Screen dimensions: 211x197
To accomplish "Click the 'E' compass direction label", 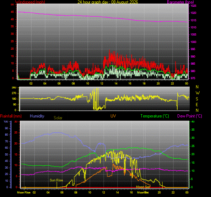I will [x=197, y=105].
